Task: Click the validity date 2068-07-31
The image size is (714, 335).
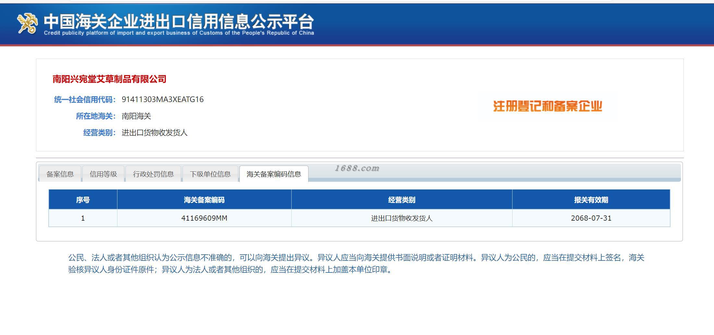Action: 591,218
